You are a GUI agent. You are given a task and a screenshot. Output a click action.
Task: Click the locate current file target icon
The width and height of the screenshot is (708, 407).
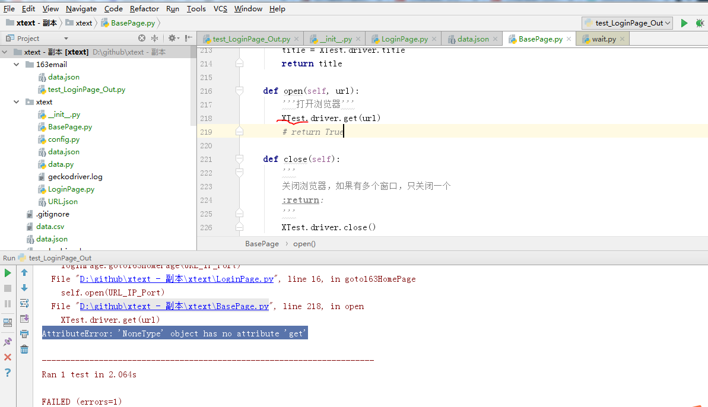142,39
